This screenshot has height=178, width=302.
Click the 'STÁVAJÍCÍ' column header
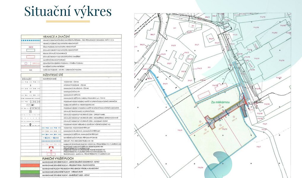27,79
